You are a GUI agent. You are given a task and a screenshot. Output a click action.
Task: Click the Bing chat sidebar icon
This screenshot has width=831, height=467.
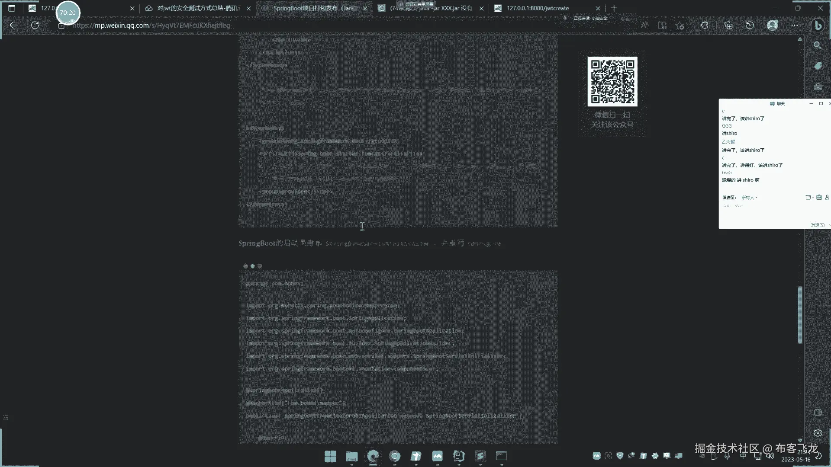(818, 26)
